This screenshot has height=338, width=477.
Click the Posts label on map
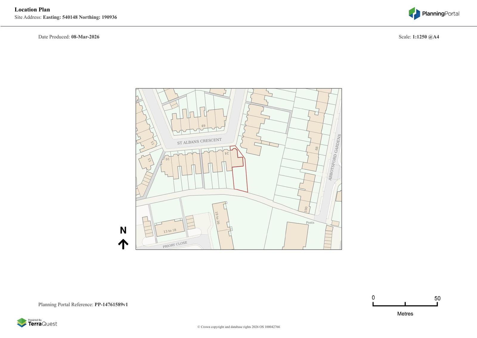pyautogui.click(x=310, y=222)
